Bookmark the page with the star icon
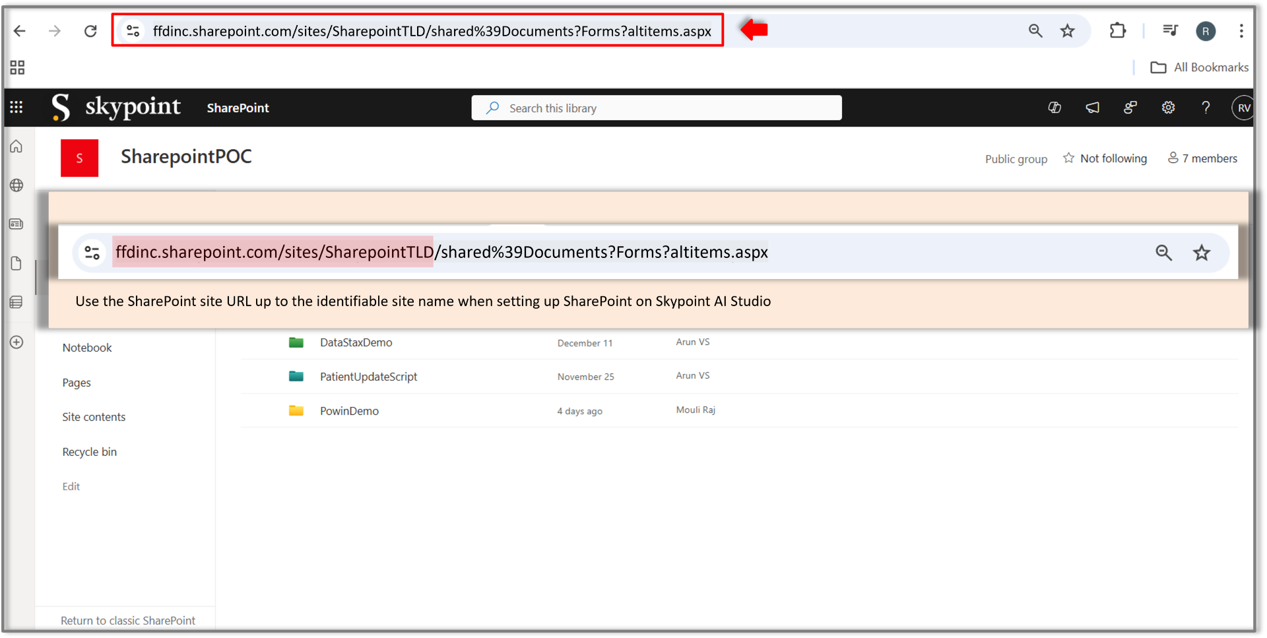 (x=1068, y=31)
